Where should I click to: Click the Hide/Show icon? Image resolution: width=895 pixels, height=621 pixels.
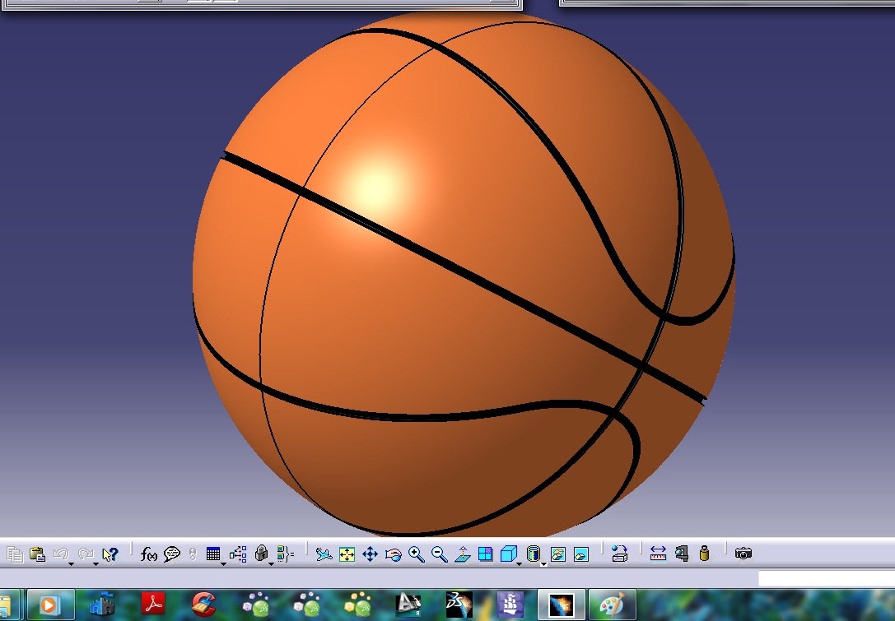(x=557, y=554)
